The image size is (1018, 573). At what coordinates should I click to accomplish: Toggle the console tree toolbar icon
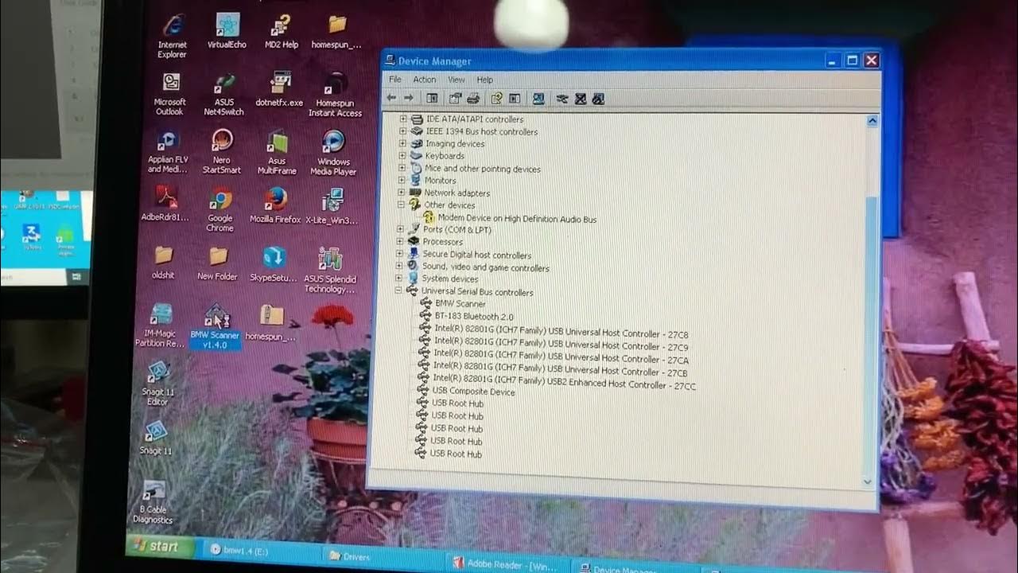[432, 98]
